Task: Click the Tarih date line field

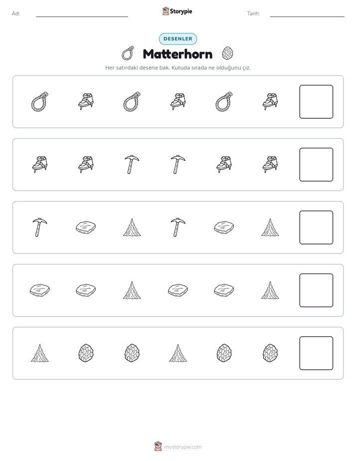Action: 307,14
